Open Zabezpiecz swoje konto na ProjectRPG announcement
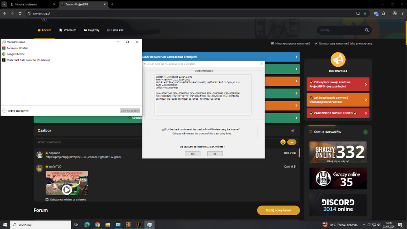407x229 pixels. [338, 84]
